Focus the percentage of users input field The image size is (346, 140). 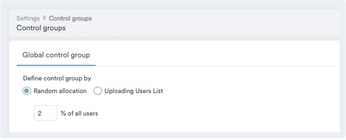45,113
